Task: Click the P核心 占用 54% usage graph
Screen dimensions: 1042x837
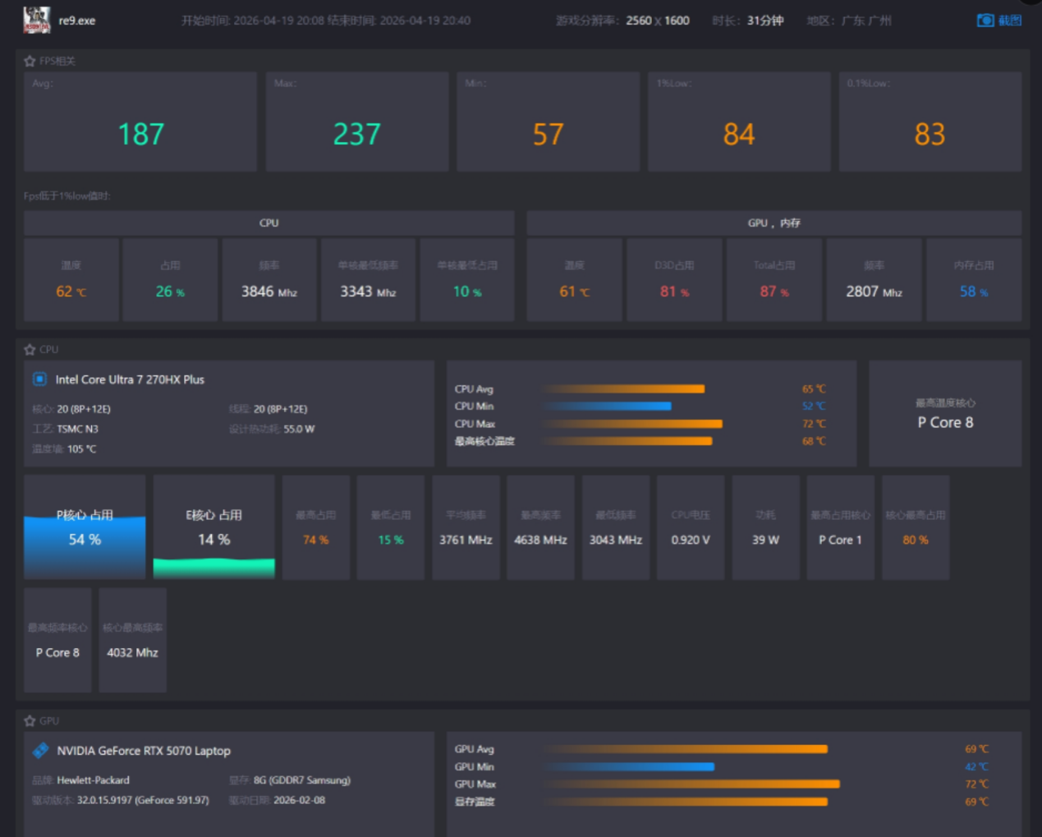Action: coord(85,527)
